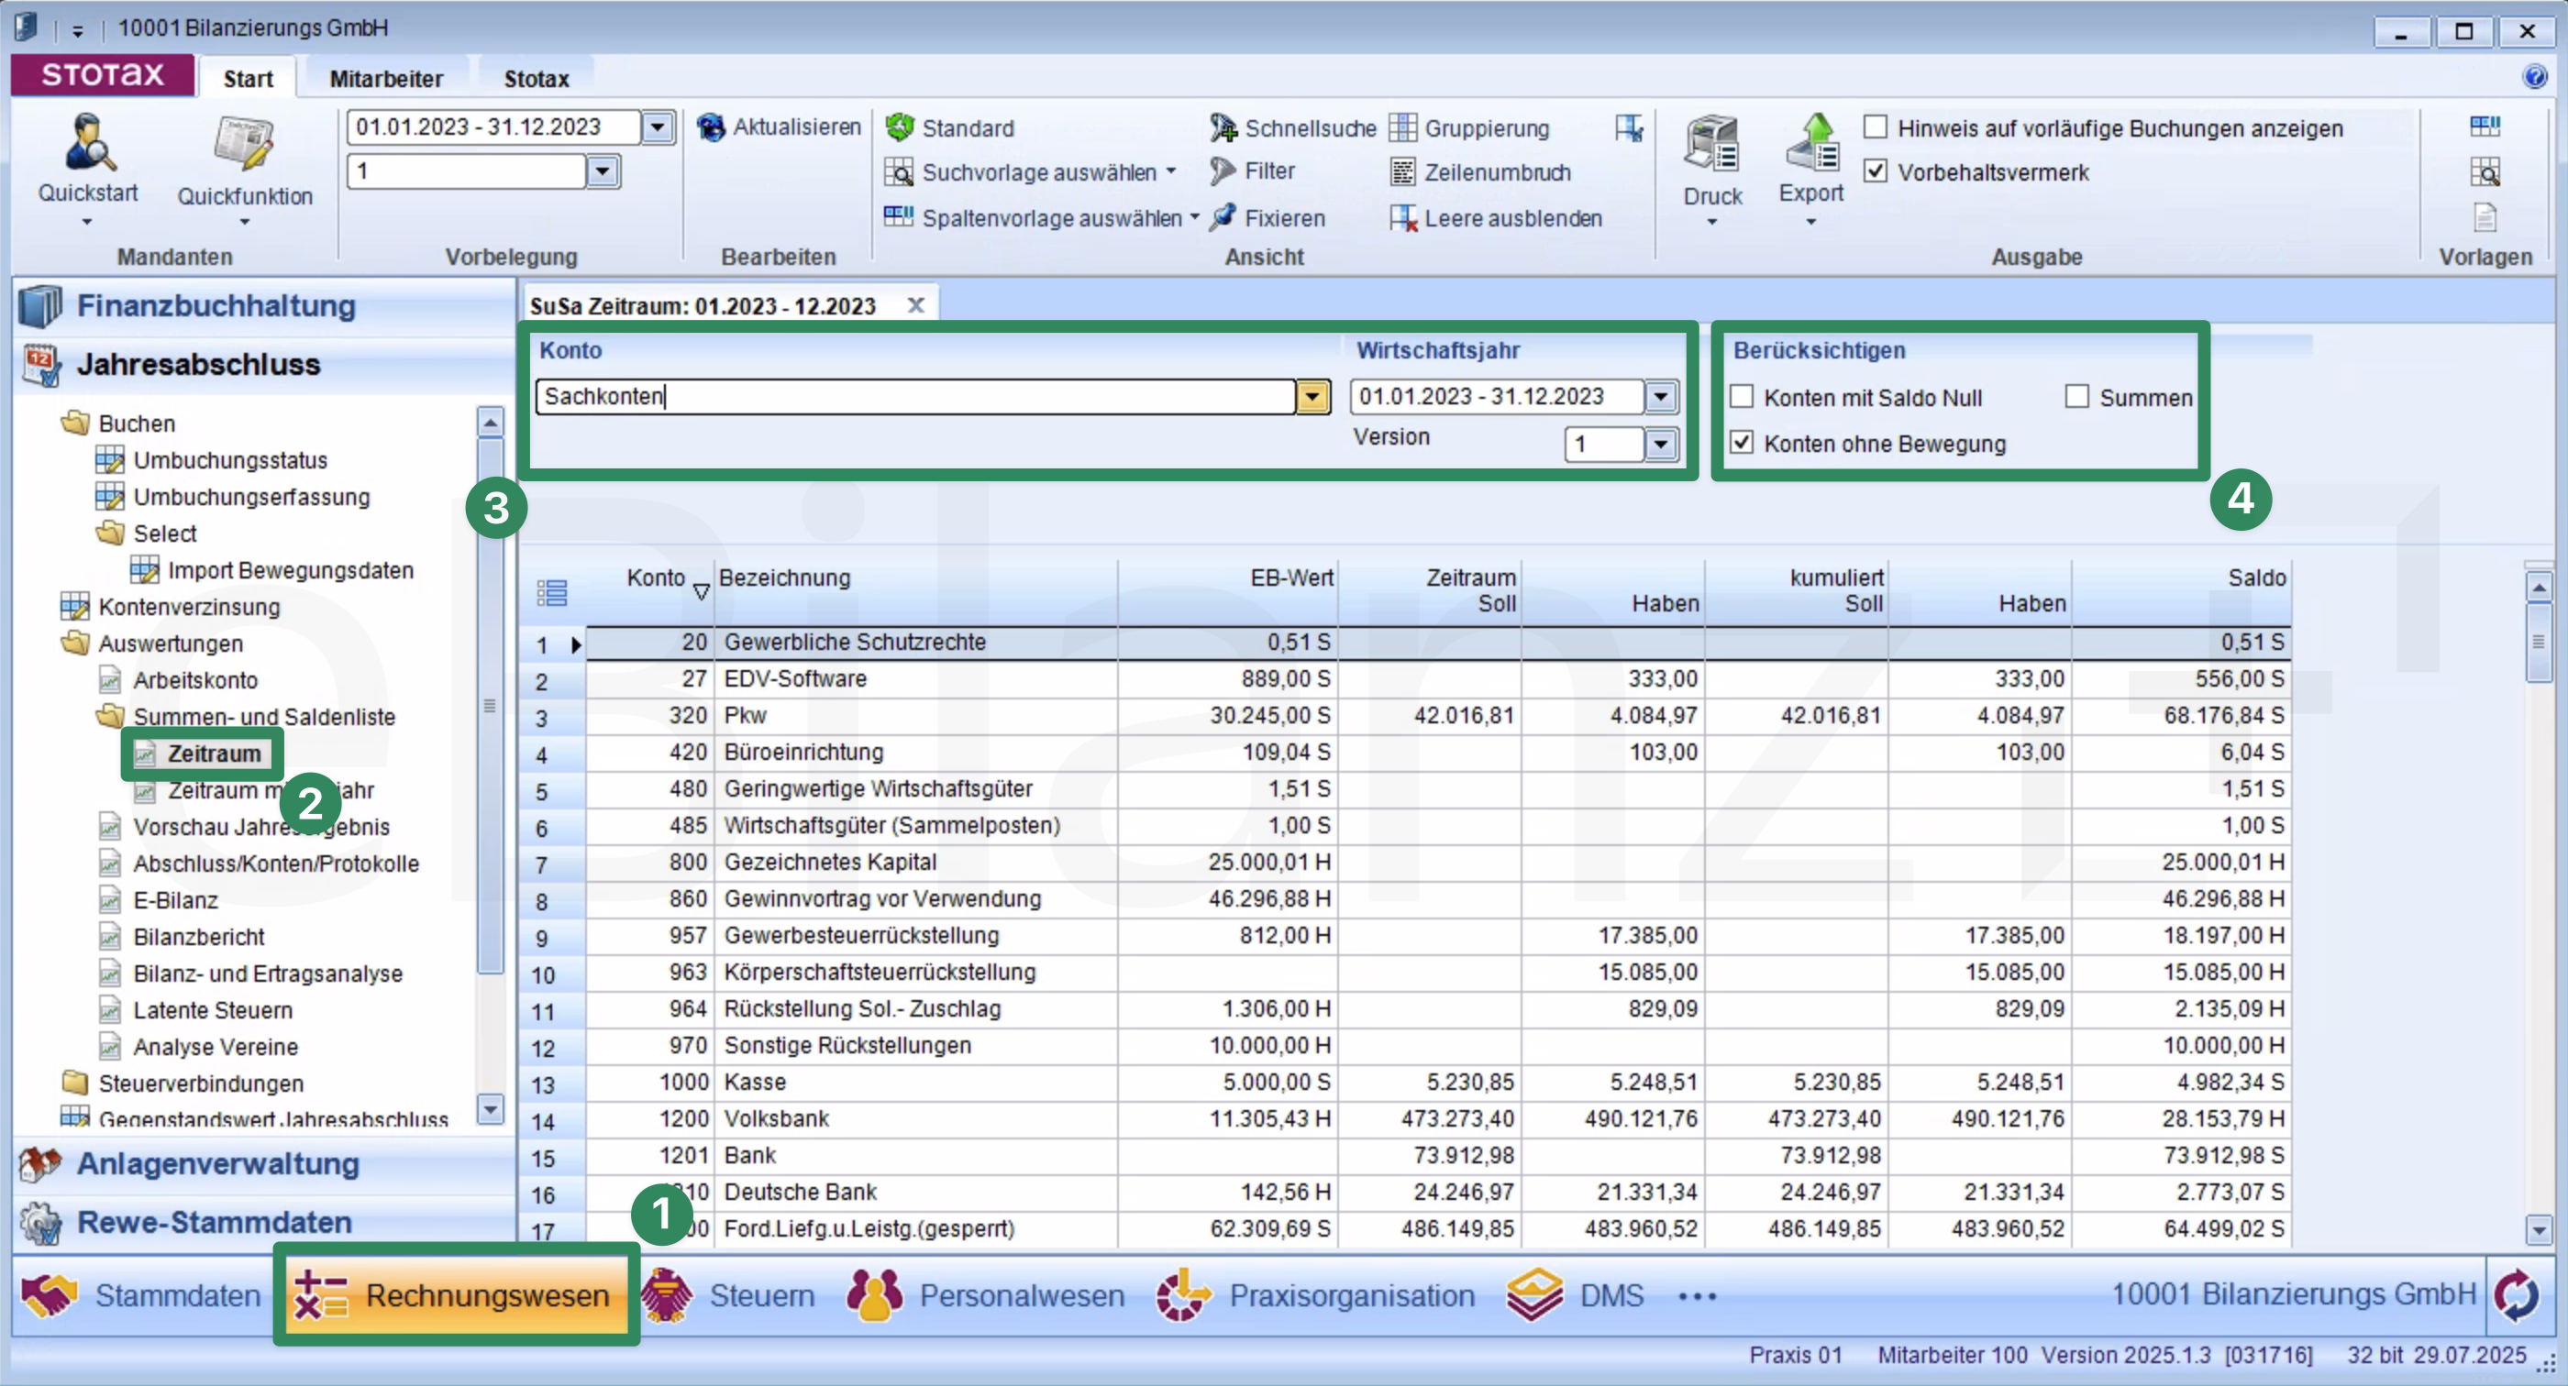Screen dimensions: 2568x1386
Task: Show more modules via the three dots
Action: pyautogui.click(x=1697, y=1296)
